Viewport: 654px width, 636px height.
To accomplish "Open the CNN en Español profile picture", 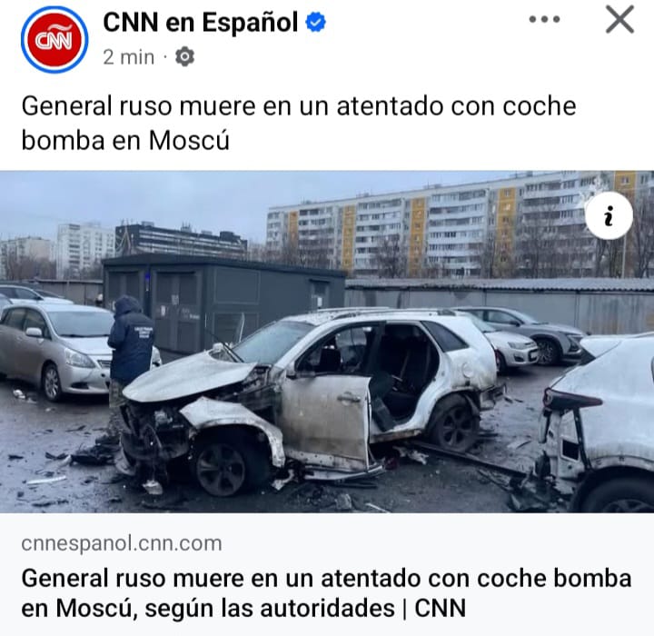I will click(x=54, y=40).
